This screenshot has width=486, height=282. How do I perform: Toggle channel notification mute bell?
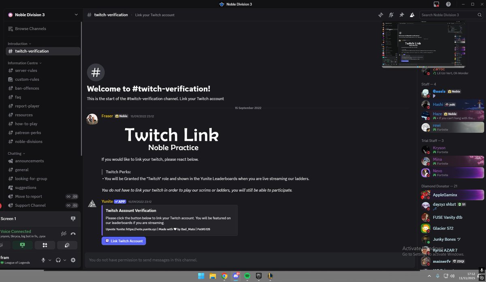point(391,15)
